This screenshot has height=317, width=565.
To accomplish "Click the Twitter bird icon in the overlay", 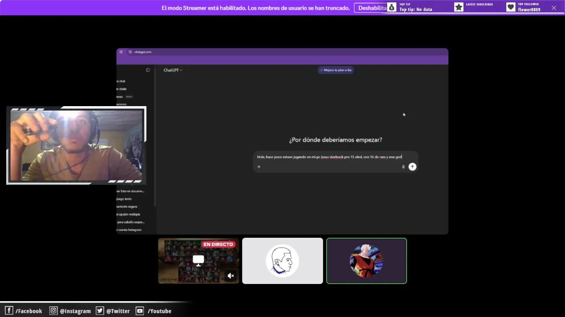I will (x=100, y=310).
